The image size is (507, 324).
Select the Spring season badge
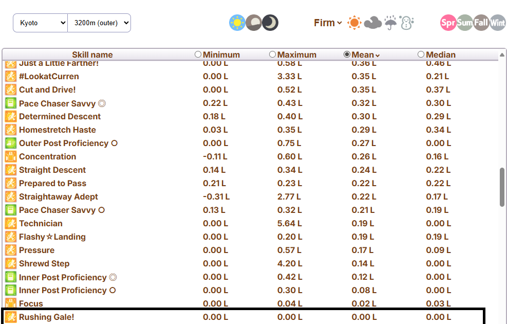point(448,23)
